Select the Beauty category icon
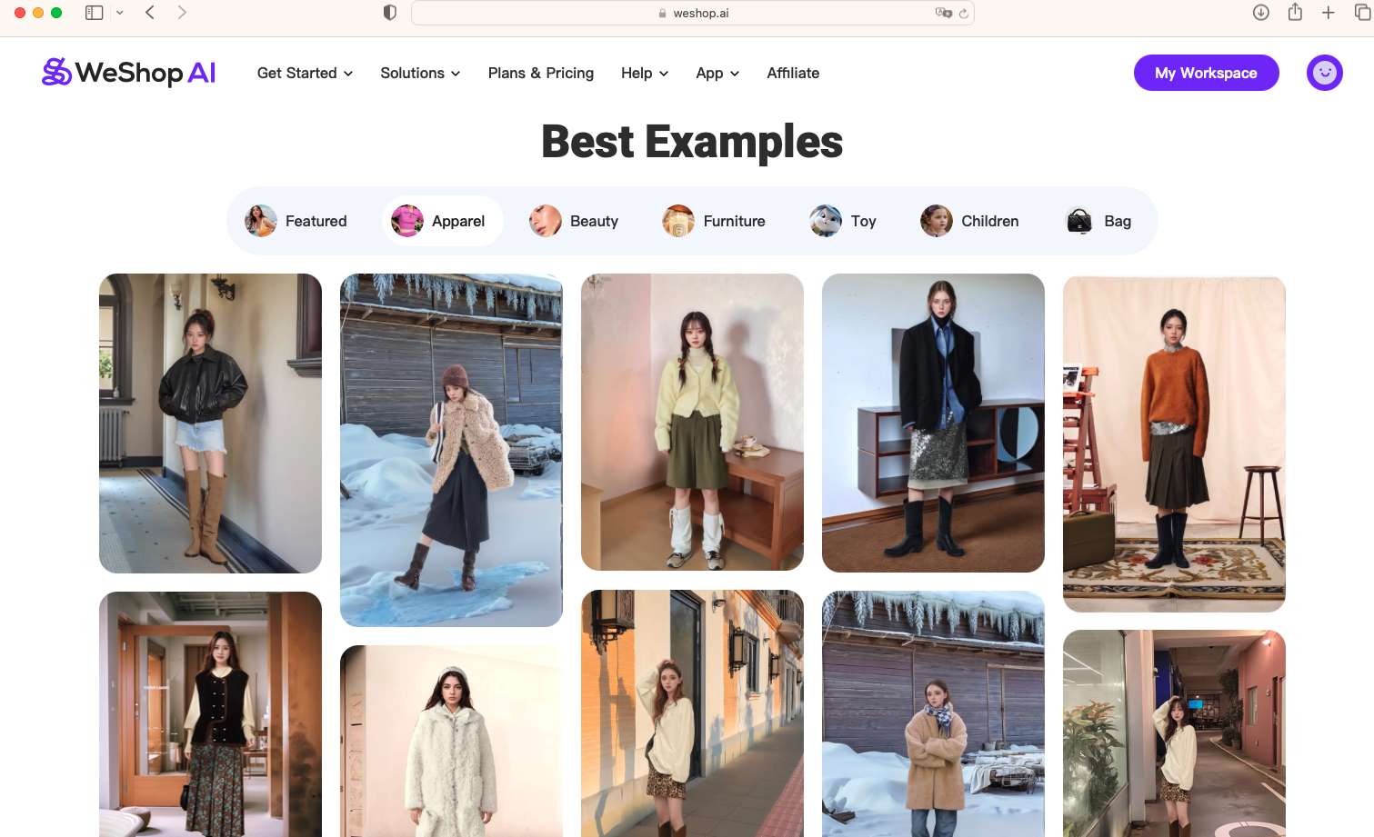Image resolution: width=1374 pixels, height=837 pixels. click(544, 220)
